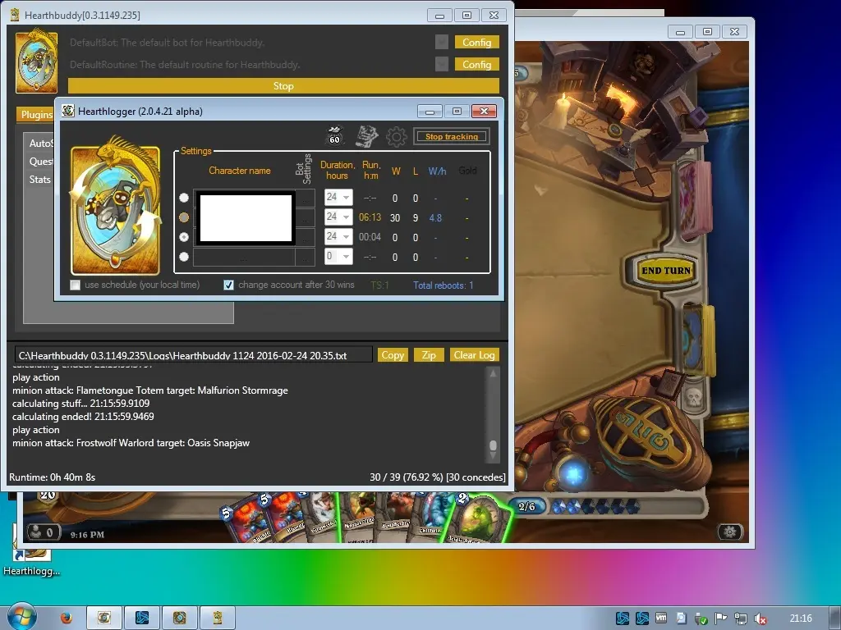The height and width of the screenshot is (630, 841).
Task: Click END TURN in Hearthstone
Action: pos(665,271)
